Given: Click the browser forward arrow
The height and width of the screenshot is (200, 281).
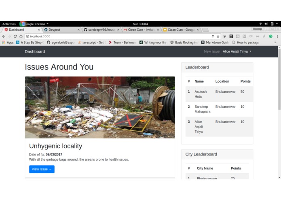Looking at the screenshot, I should point(9,36).
